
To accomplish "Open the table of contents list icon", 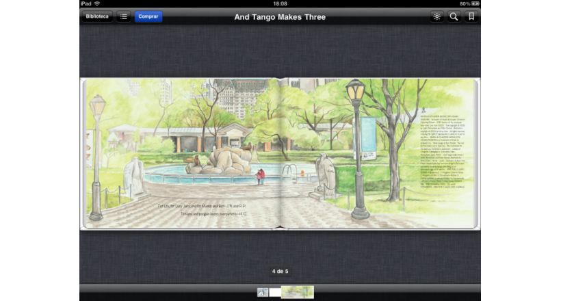I will pyautogui.click(x=123, y=16).
